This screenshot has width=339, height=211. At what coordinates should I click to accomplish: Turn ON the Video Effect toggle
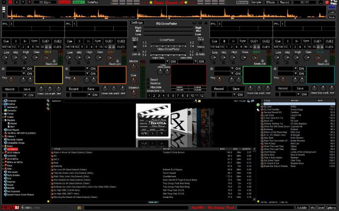point(201,61)
